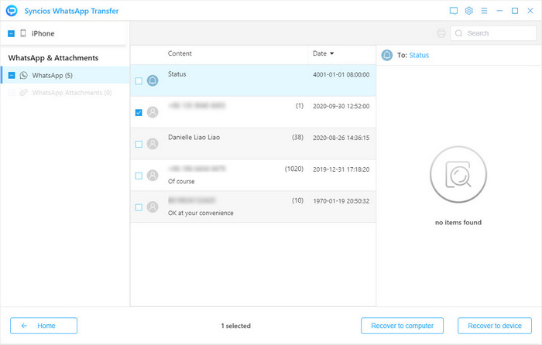Sort by clicking the Date column arrow
542x345 pixels.
(x=332, y=53)
